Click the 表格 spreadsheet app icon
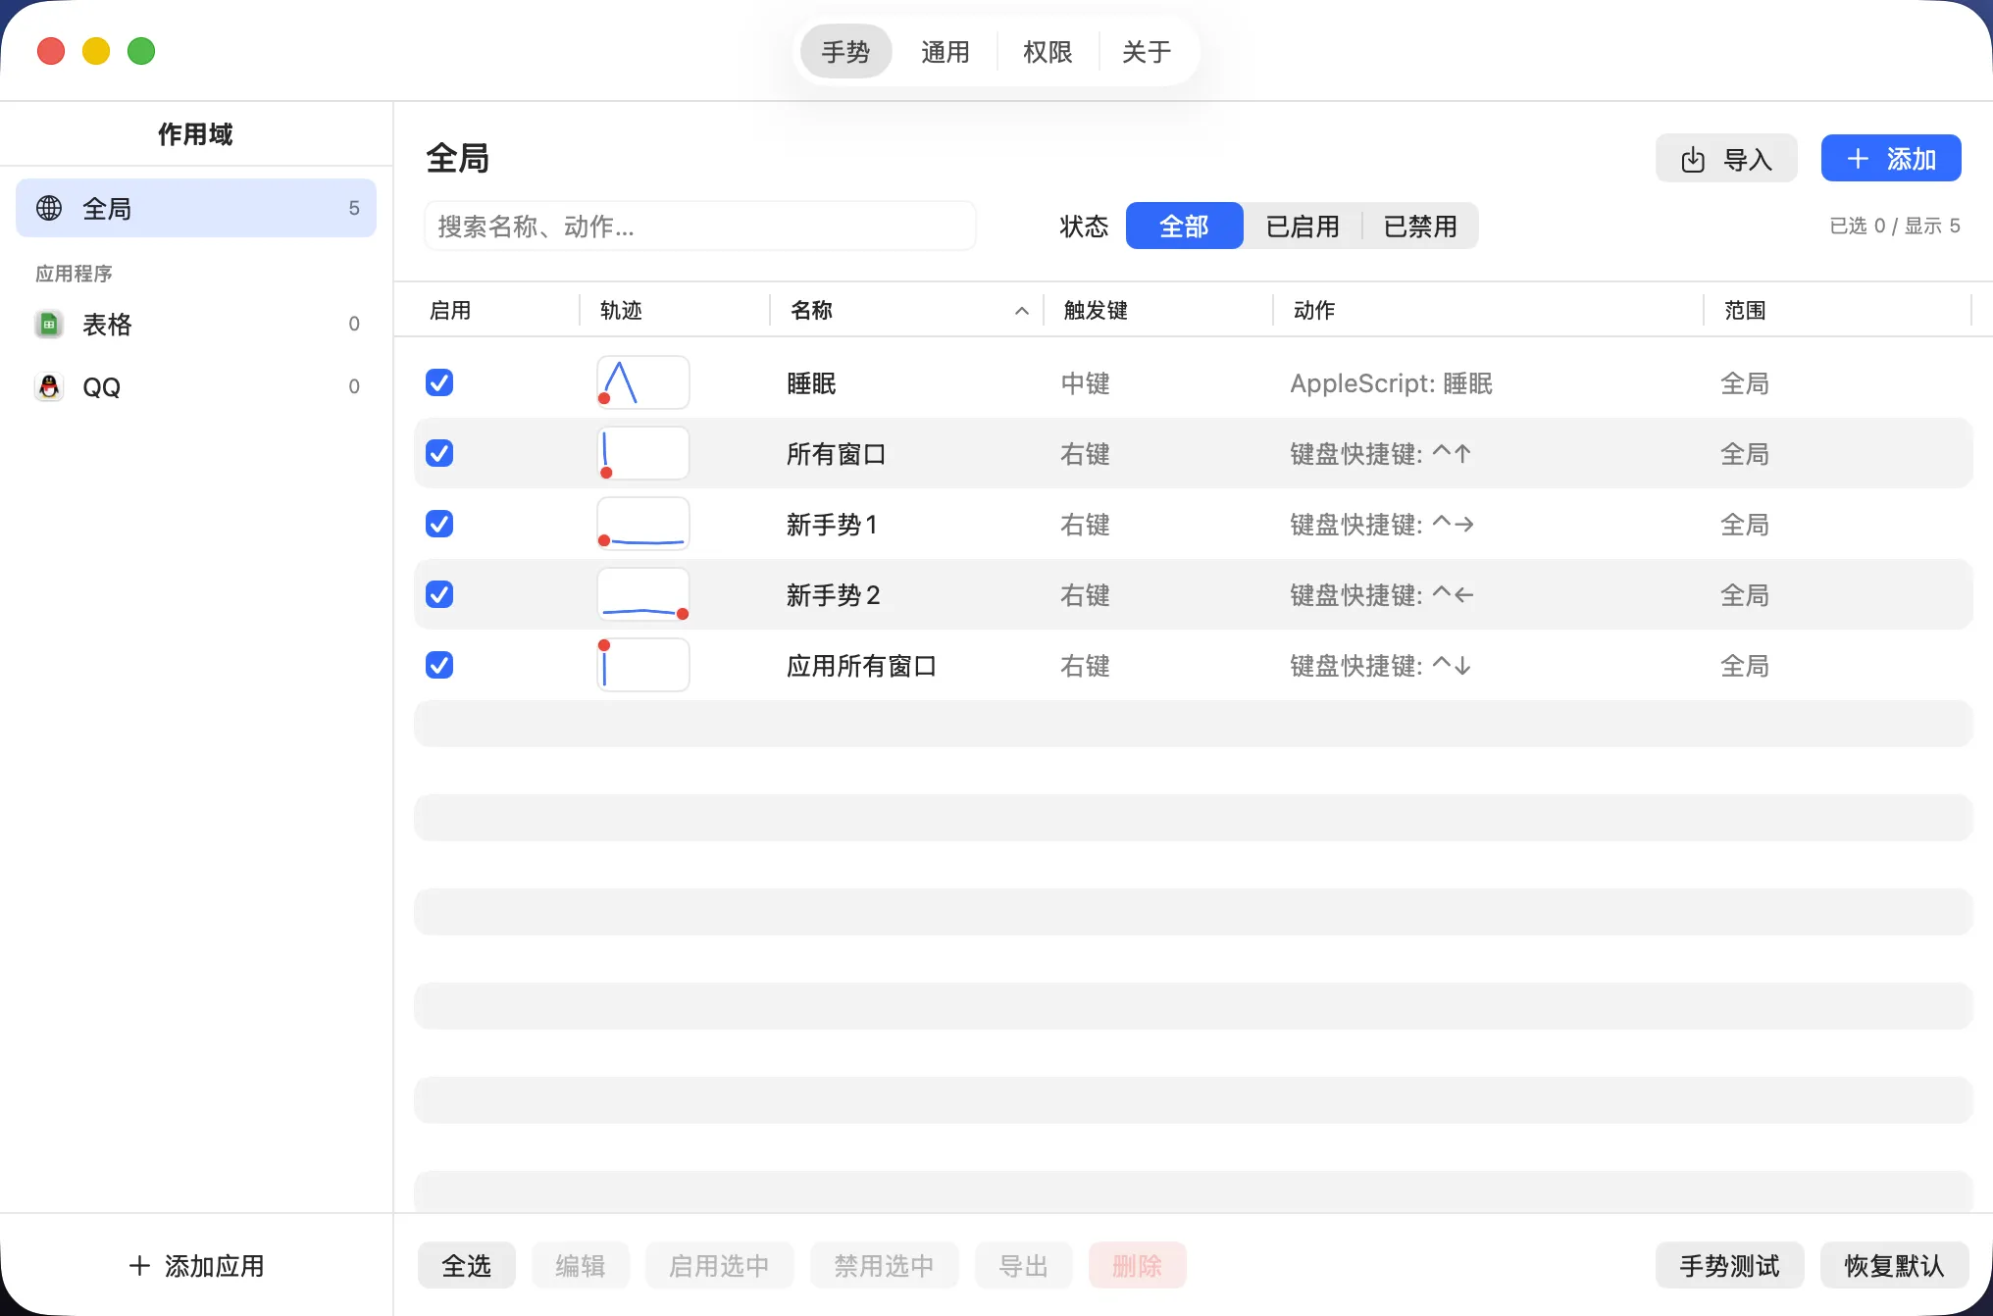The image size is (1993, 1316). [49, 324]
